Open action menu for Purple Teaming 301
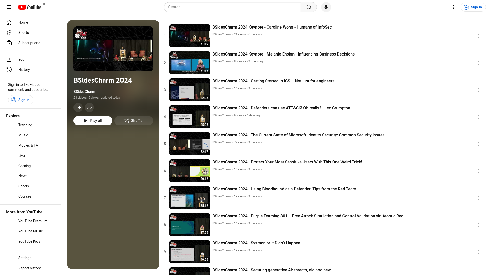 tap(479, 225)
